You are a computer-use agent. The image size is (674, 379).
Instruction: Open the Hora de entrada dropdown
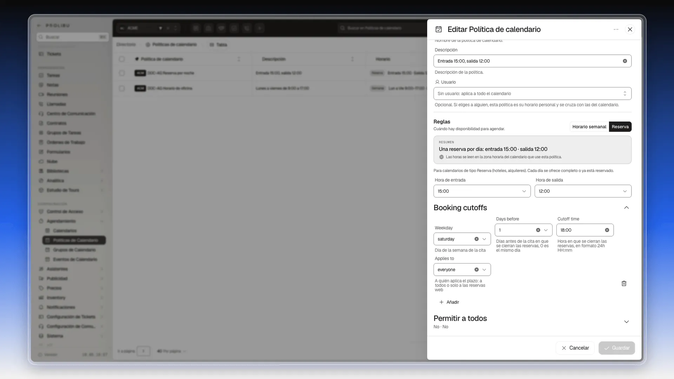[482, 191]
